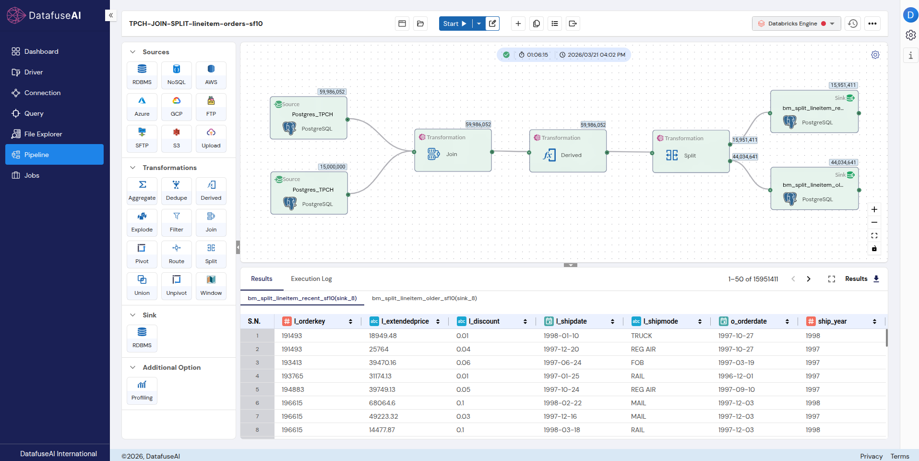This screenshot has width=919, height=461.
Task: Pick the Join transformation in the palette
Action: point(211,222)
